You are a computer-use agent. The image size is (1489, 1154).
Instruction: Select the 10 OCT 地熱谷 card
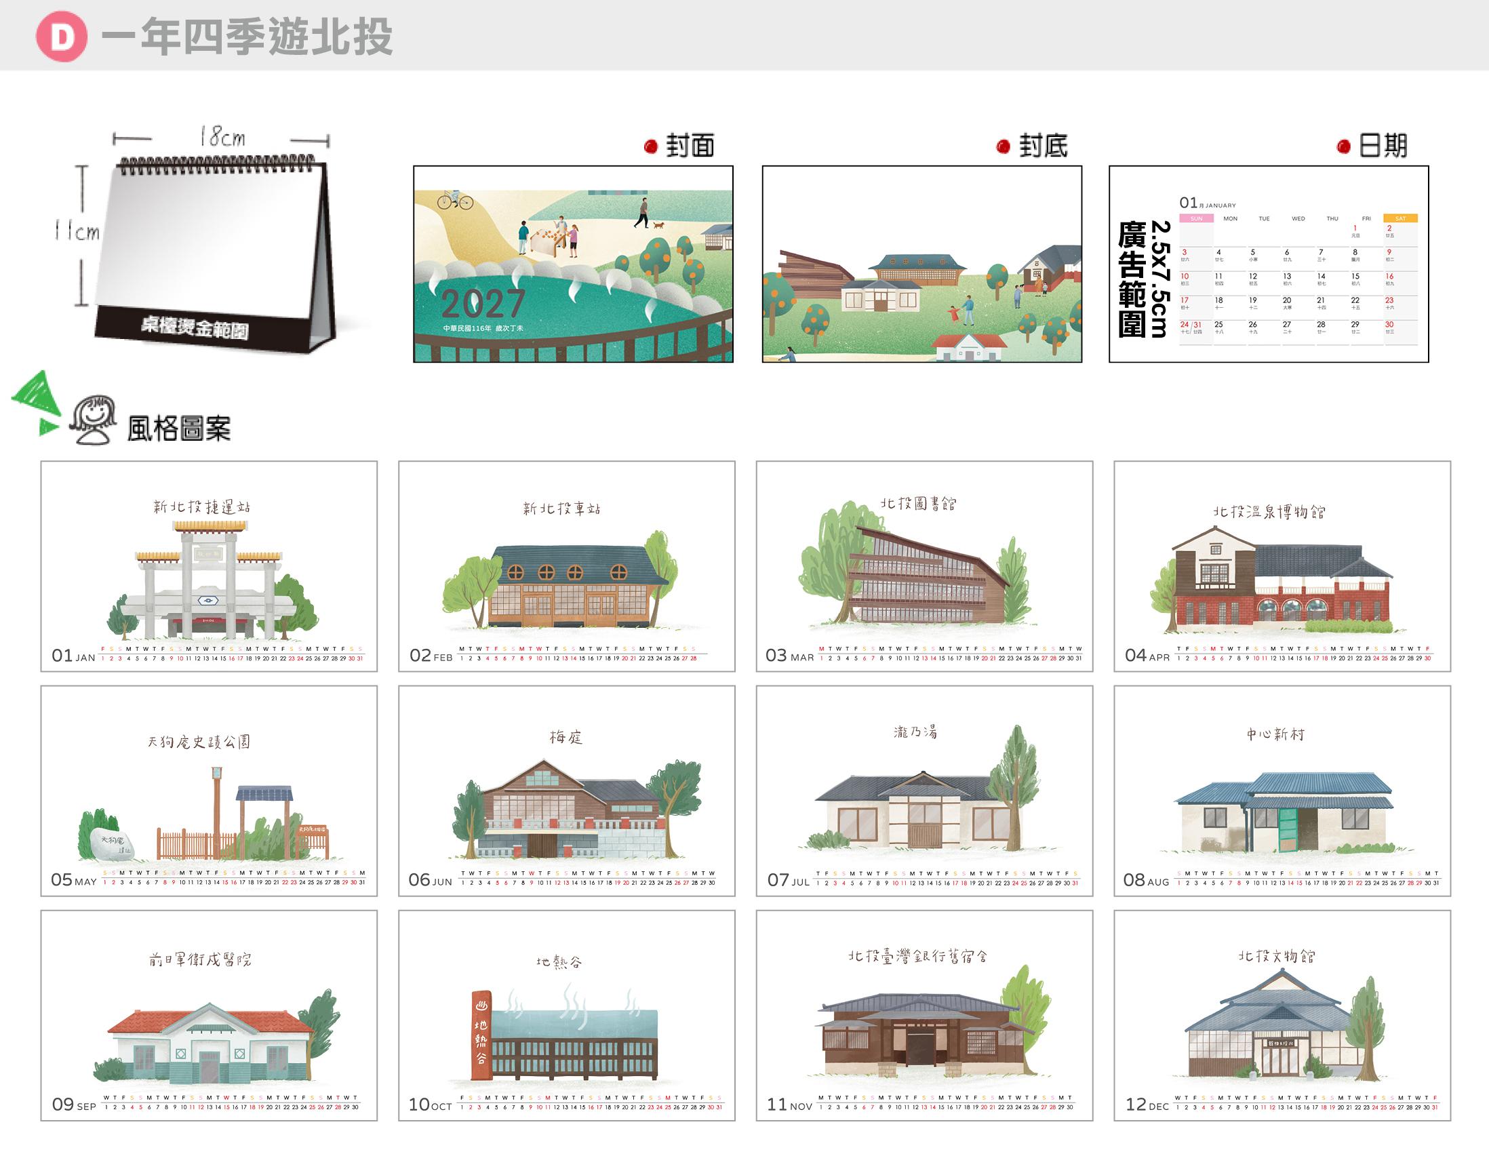[567, 1016]
